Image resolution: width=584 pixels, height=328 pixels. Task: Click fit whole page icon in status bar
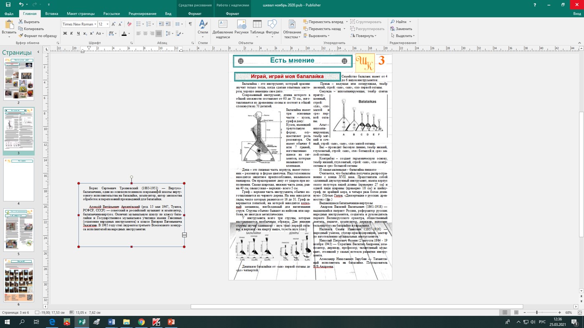click(x=580, y=313)
